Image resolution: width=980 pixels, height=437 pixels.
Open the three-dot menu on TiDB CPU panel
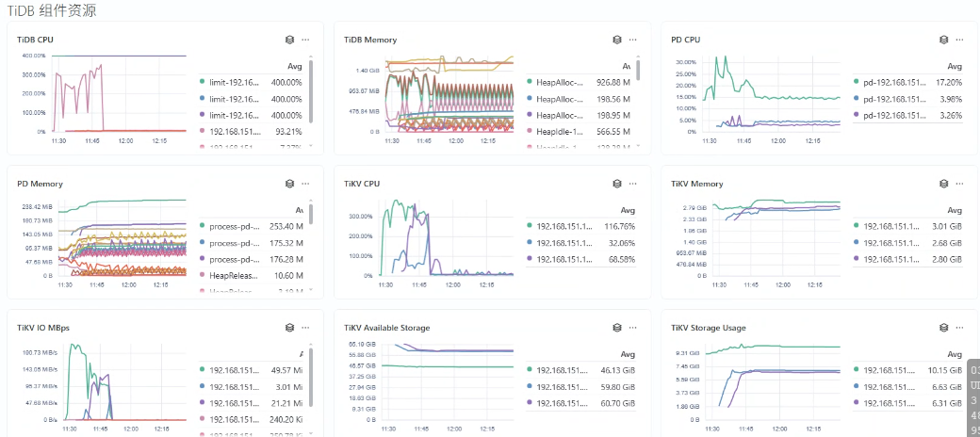[305, 40]
